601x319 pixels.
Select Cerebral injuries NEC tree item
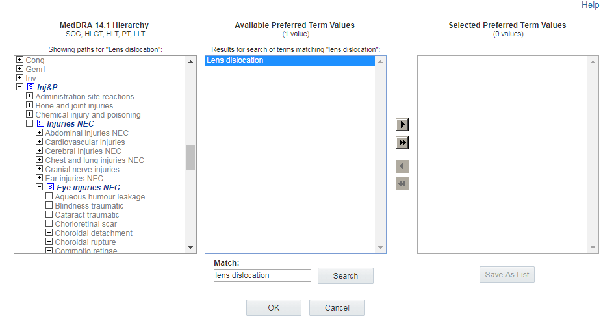coord(83,151)
